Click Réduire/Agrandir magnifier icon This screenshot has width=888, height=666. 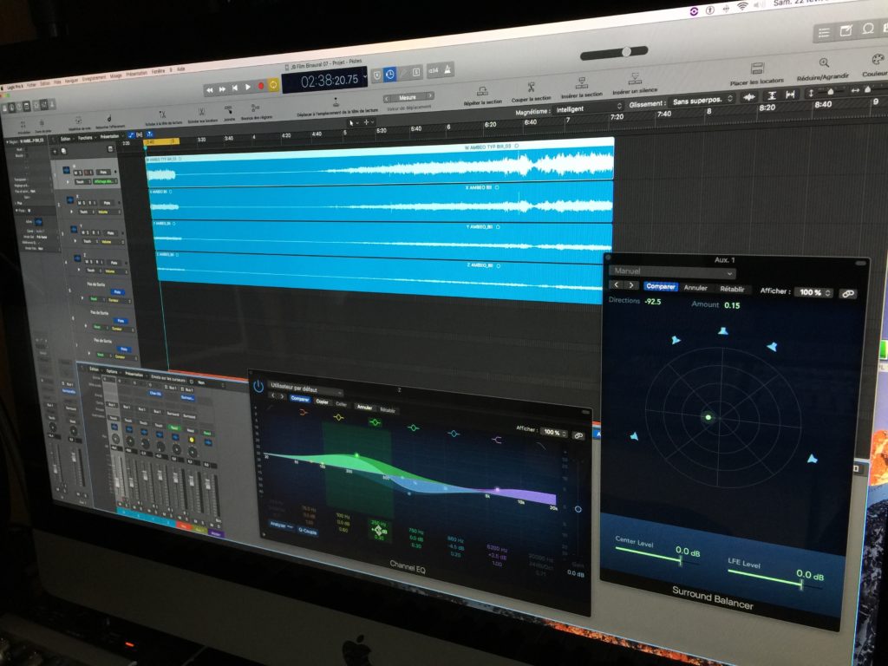coord(824,62)
